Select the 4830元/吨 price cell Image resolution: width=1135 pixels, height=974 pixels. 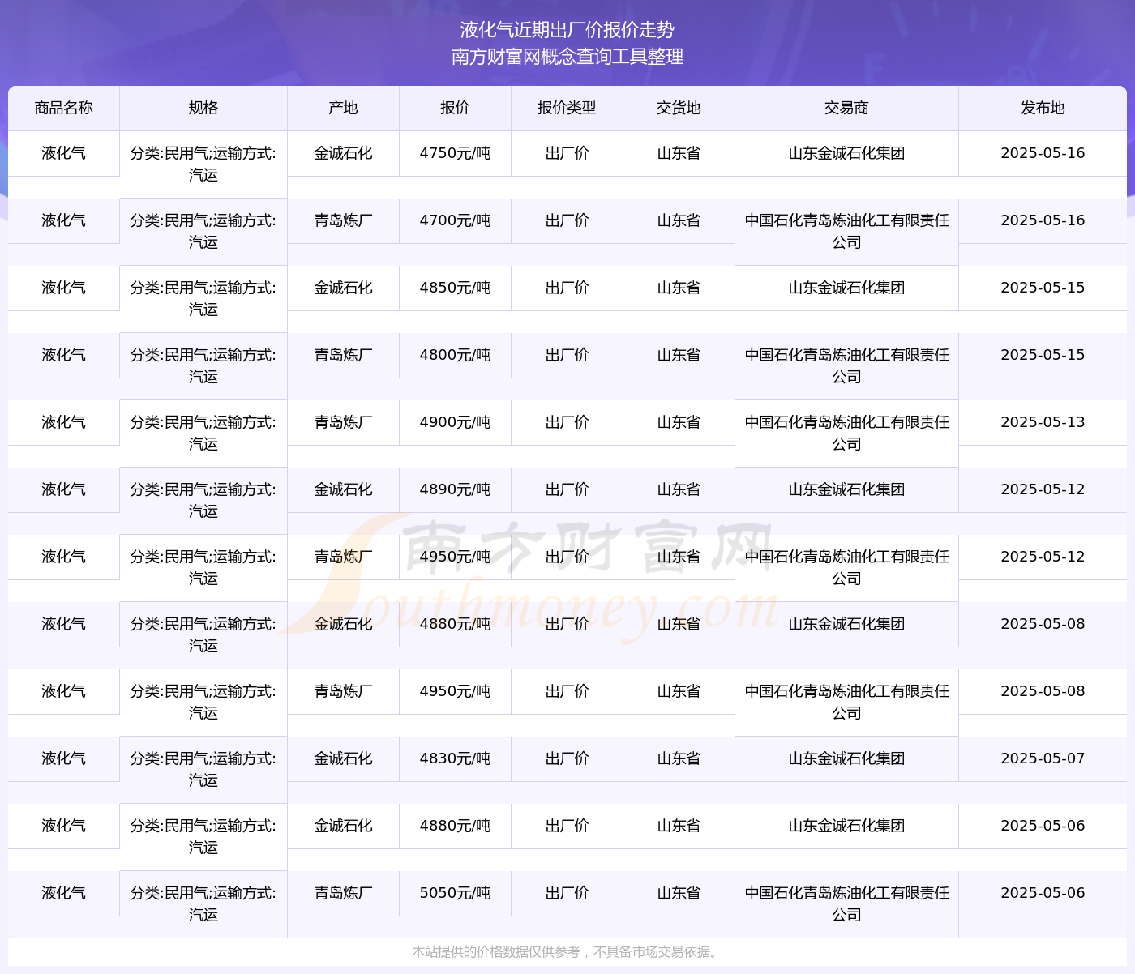click(456, 758)
